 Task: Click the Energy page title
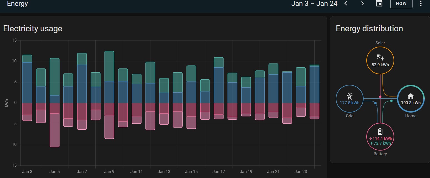click(17, 4)
